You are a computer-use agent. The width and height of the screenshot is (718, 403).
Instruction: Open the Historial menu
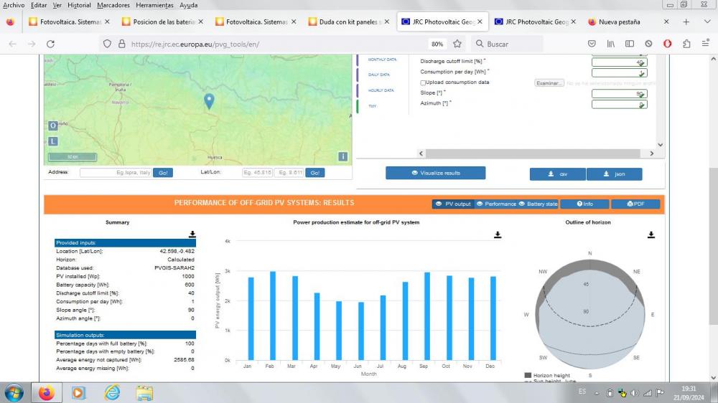point(79,5)
